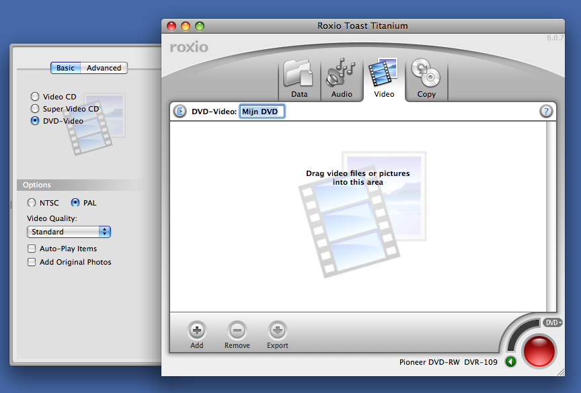Click the Export arrow icon

[x=277, y=331]
